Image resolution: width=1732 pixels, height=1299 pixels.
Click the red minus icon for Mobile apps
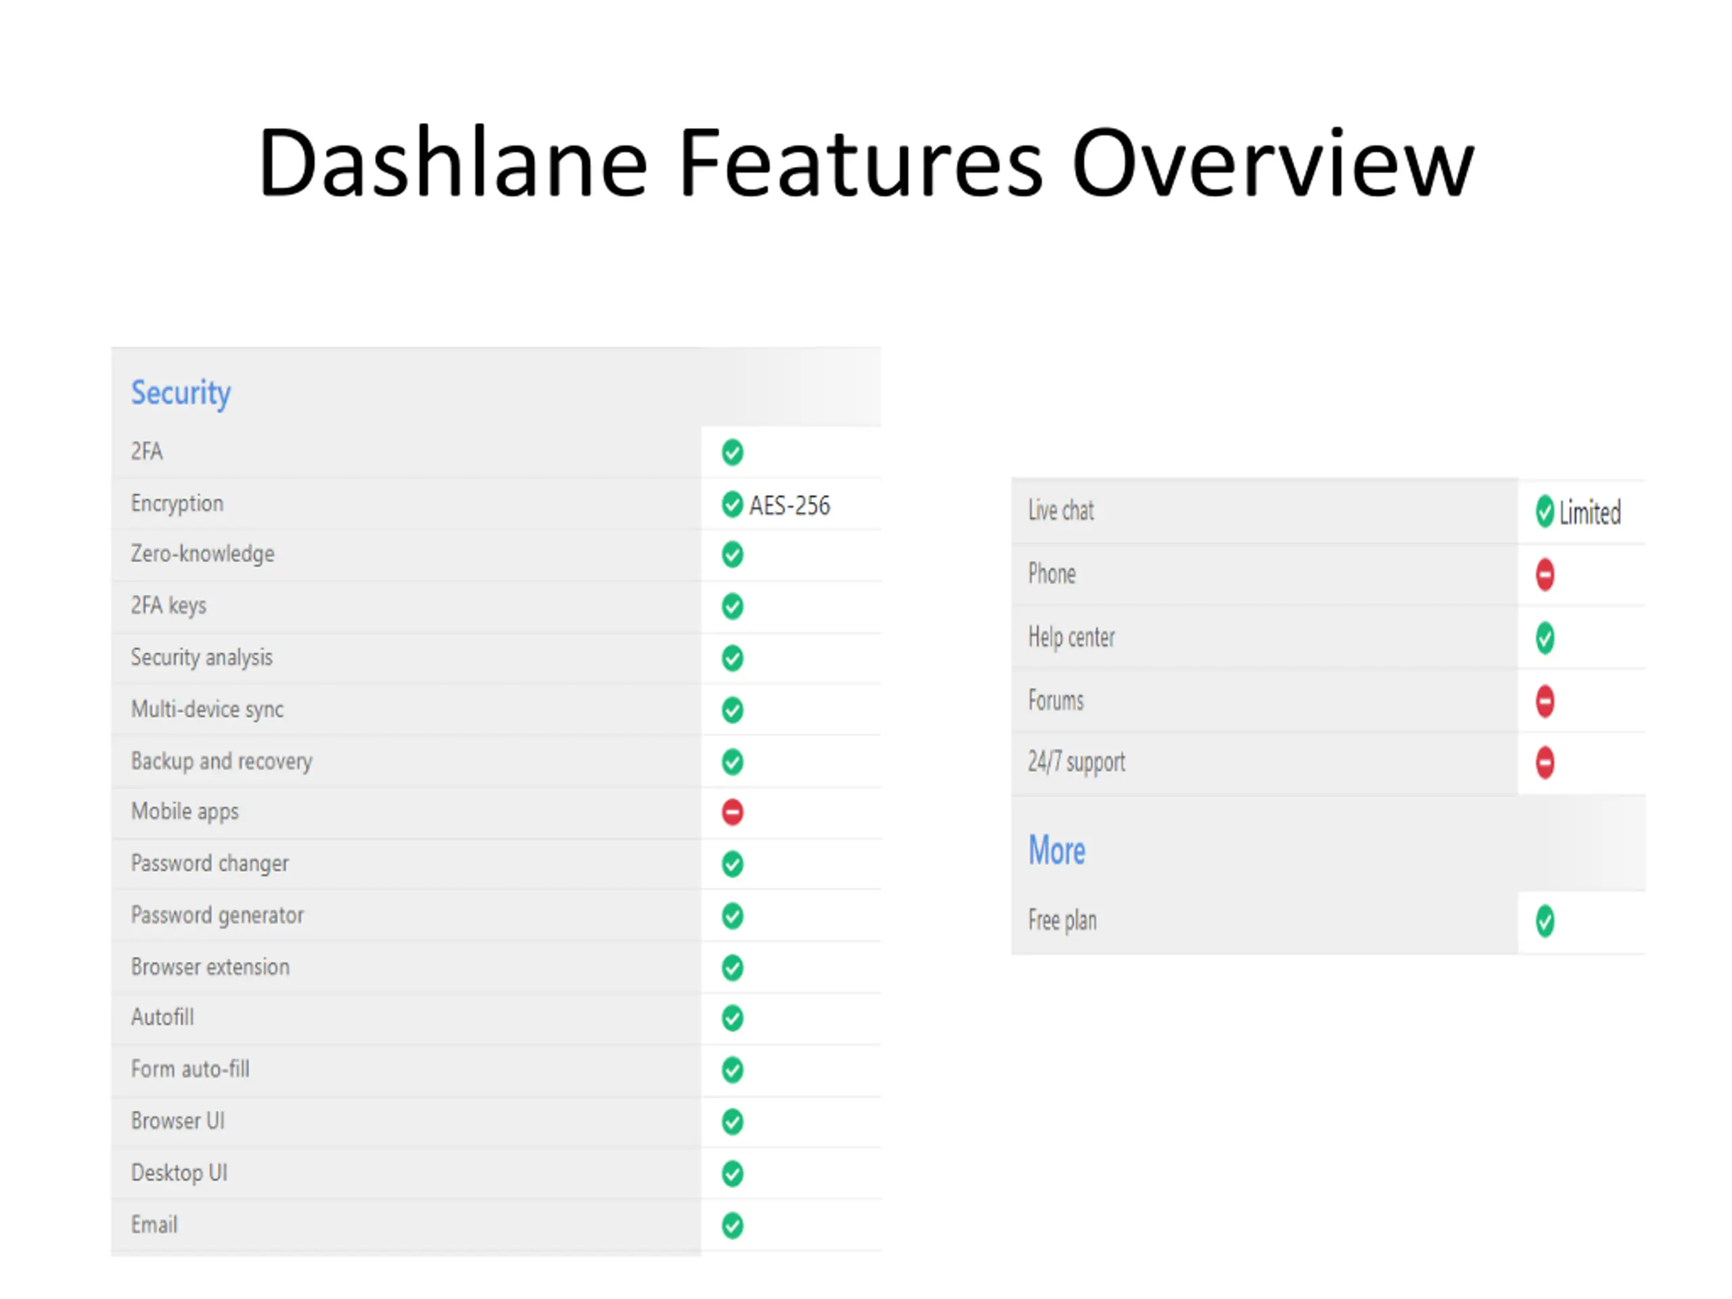(x=732, y=812)
